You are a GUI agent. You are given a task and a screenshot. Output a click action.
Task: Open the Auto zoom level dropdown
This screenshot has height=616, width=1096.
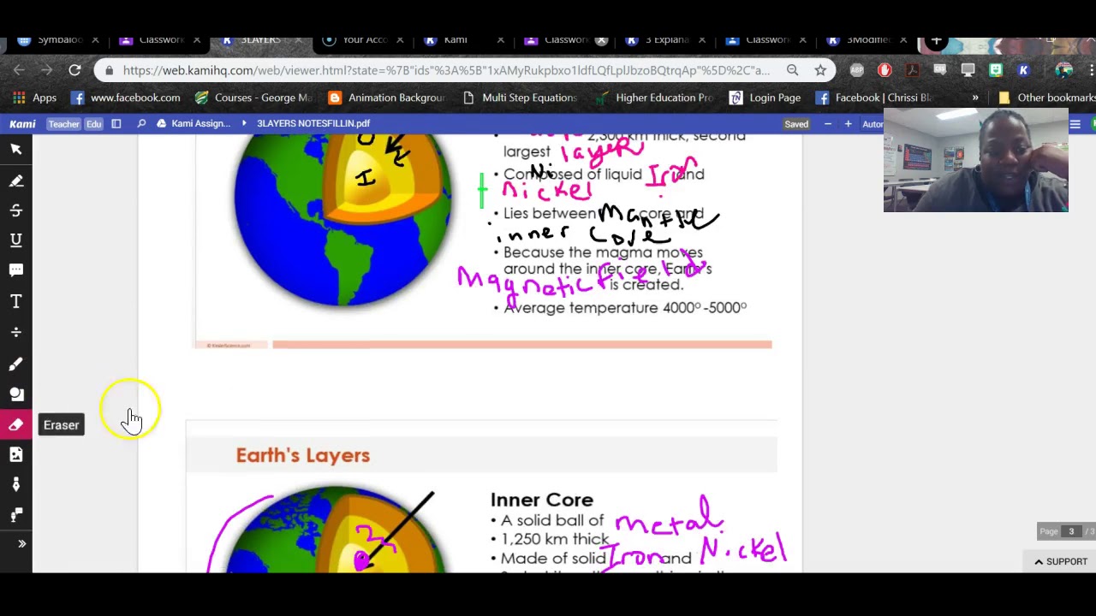[x=873, y=124]
